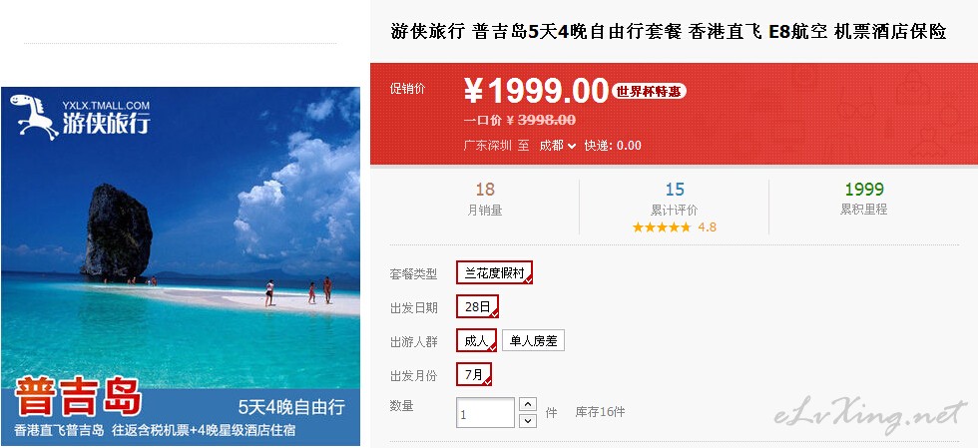Open the 累积里程 mileage section

click(864, 200)
